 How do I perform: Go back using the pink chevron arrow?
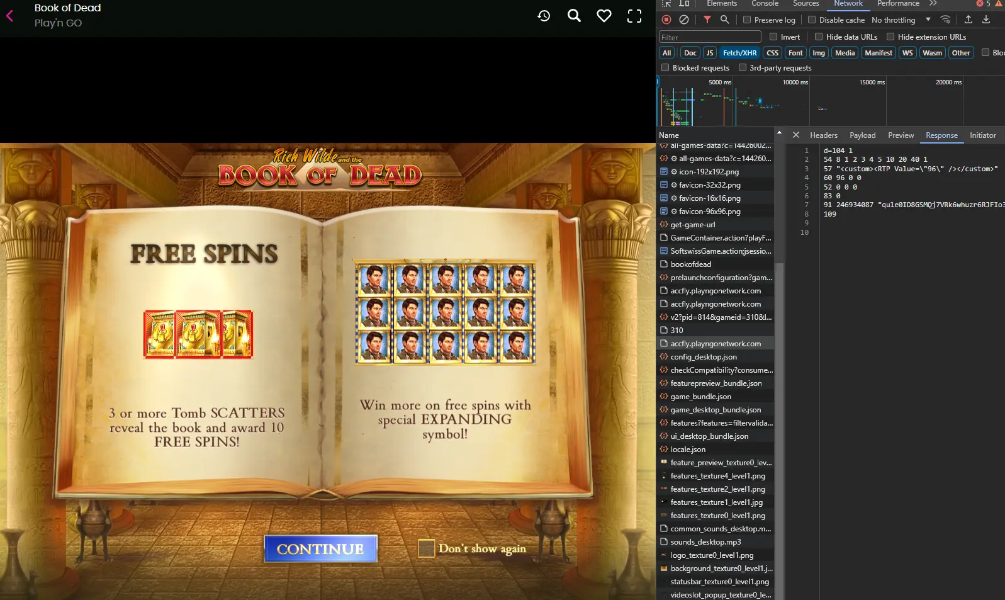[10, 16]
